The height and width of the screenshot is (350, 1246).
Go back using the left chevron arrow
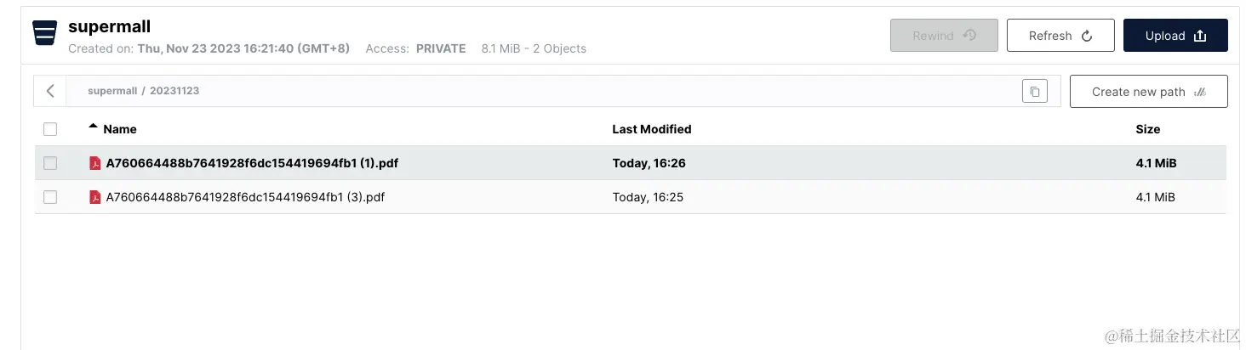coord(50,91)
